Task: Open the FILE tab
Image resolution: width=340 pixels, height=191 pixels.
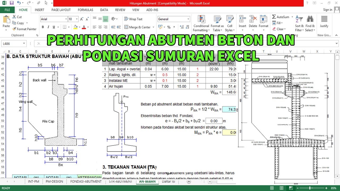Action: [7, 10]
